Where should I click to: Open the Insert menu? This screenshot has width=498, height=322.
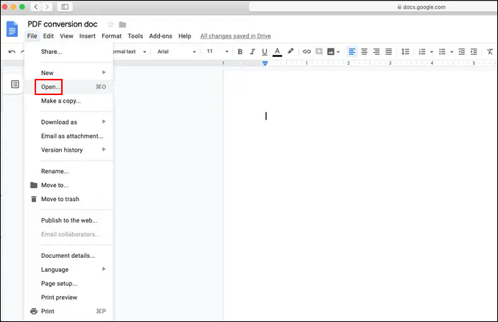[x=88, y=36]
